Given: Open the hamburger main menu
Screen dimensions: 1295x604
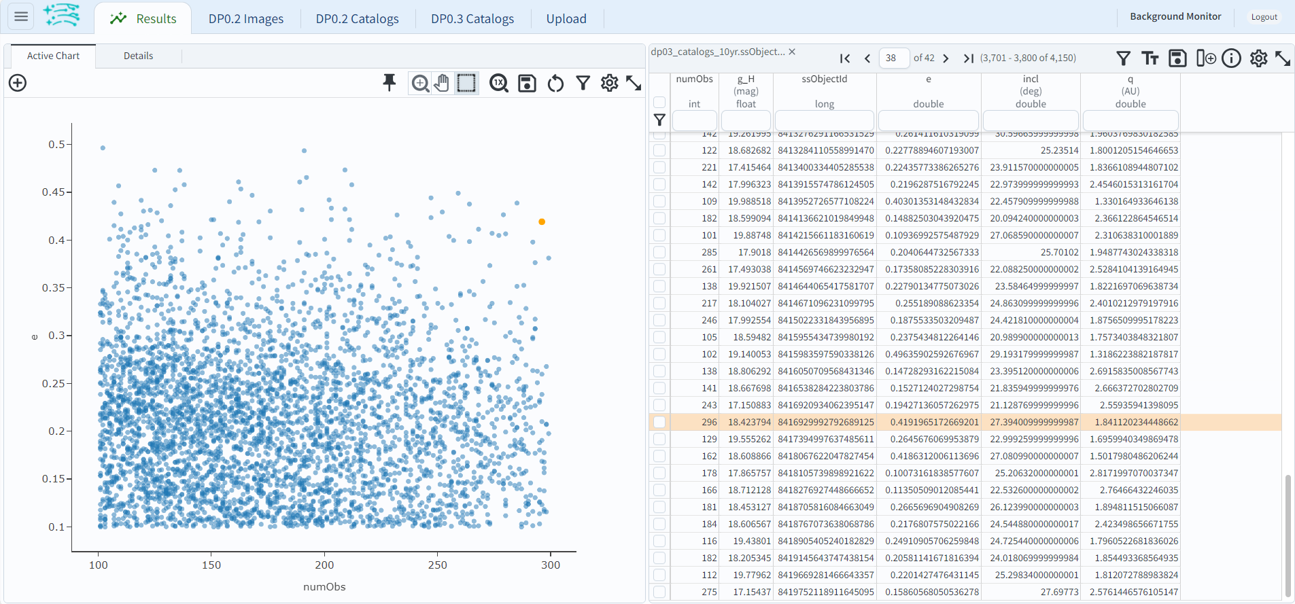Looking at the screenshot, I should (21, 16).
